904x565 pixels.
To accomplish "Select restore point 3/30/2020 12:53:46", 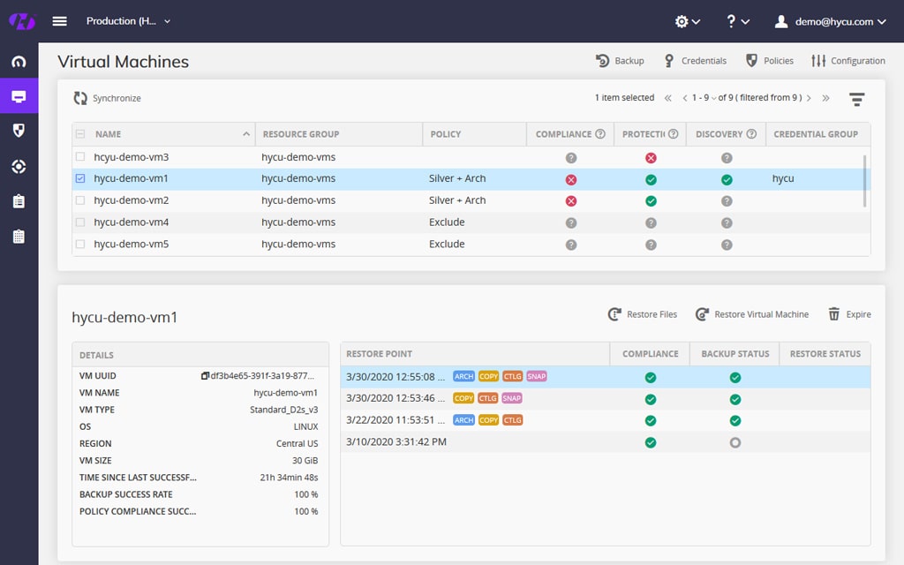I will 606,398.
